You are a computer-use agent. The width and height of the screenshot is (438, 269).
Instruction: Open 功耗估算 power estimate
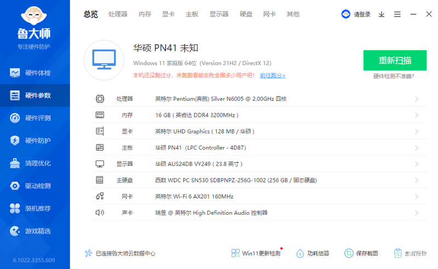click(x=313, y=253)
